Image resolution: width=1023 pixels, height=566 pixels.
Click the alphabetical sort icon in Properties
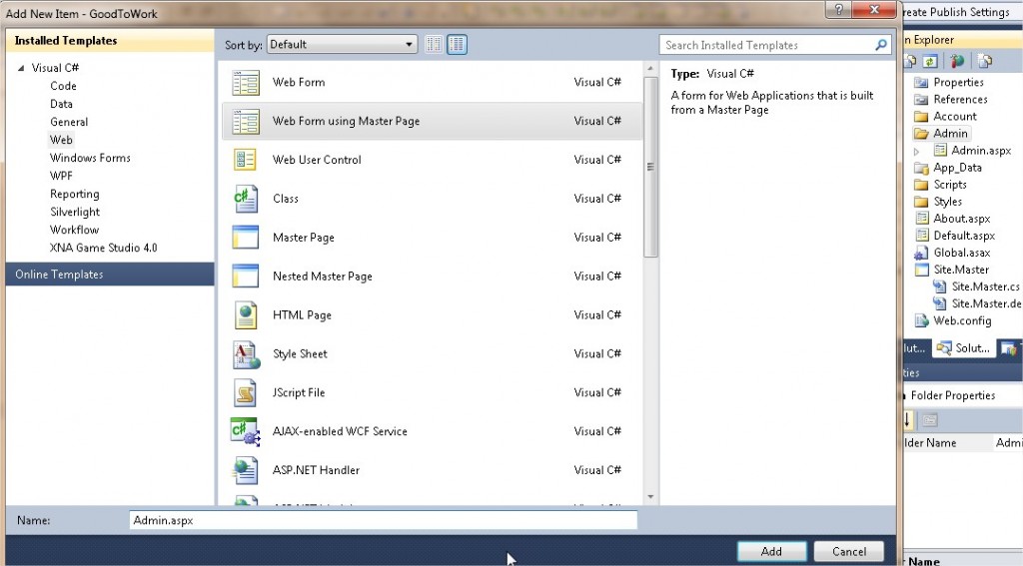[x=907, y=420]
